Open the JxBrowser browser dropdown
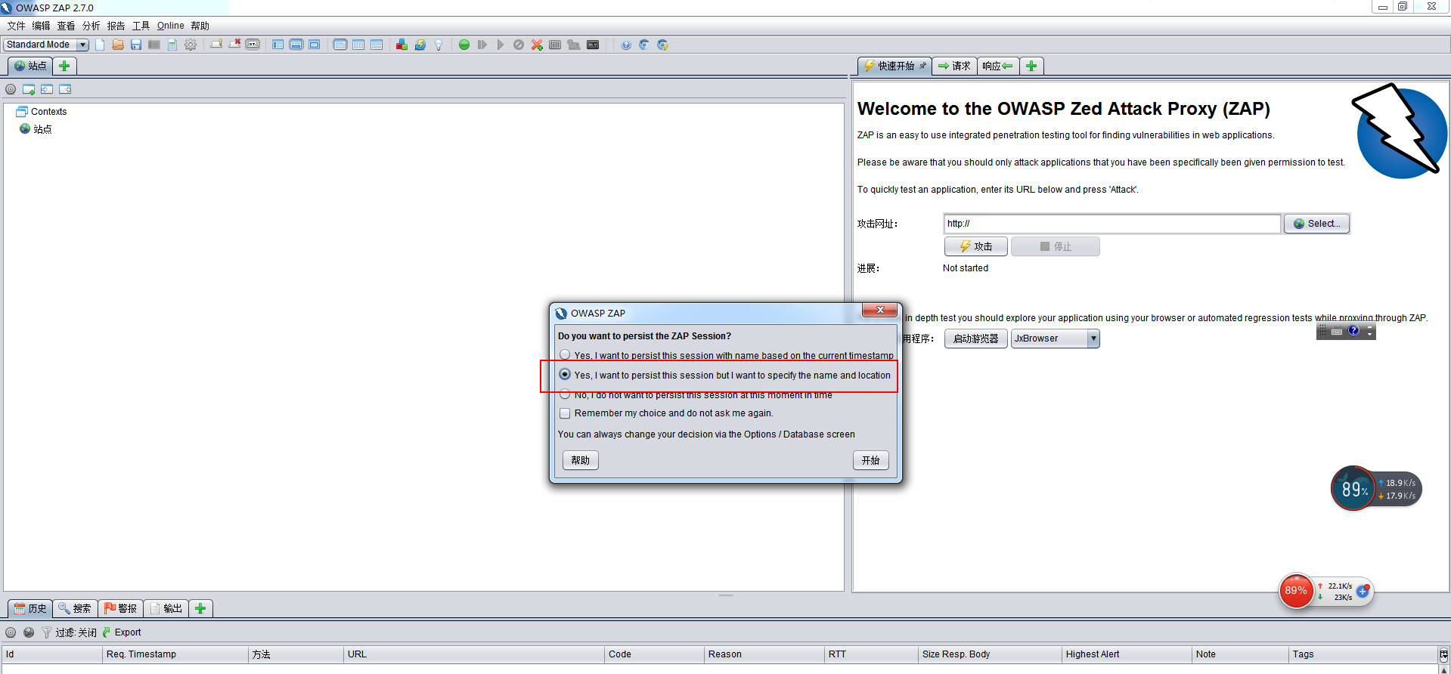 click(1055, 339)
